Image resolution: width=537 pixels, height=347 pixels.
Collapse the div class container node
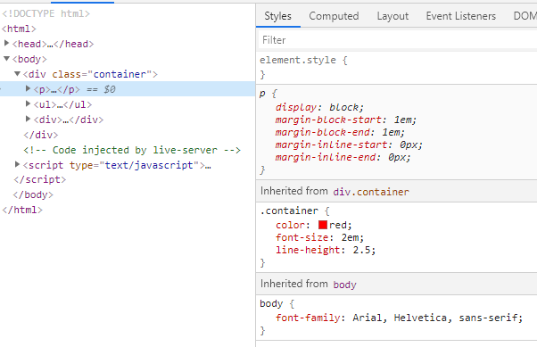(x=17, y=74)
